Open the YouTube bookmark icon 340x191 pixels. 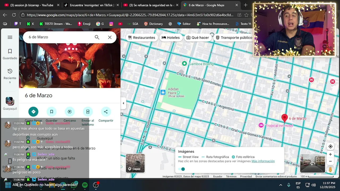pyautogui.click(x=120, y=24)
